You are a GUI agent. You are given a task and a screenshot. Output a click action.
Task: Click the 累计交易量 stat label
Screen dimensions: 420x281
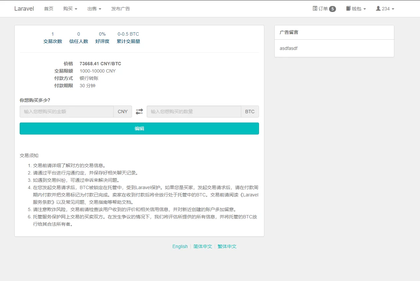(128, 41)
